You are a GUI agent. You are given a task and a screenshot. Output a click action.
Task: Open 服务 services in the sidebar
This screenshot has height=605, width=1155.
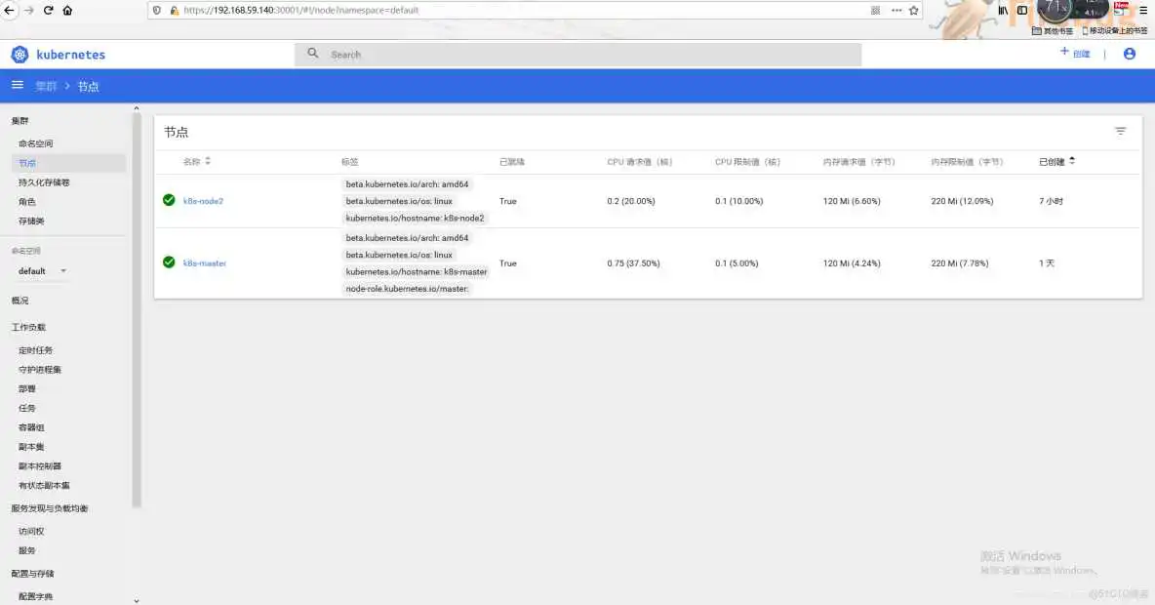27,549
